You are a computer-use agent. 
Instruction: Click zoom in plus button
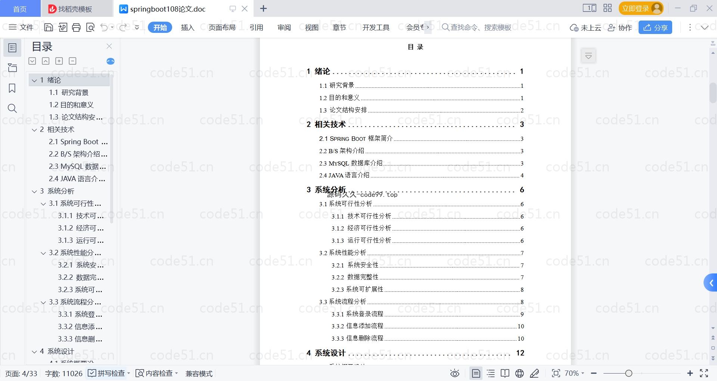pos(690,373)
